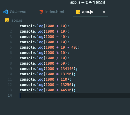Switch to the Welcome tab
The width and height of the screenshot is (130, 115).
click(x=15, y=12)
